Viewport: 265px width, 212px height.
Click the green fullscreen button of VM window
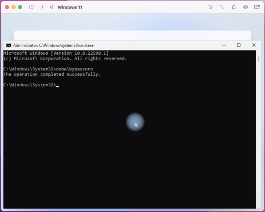point(20,7)
